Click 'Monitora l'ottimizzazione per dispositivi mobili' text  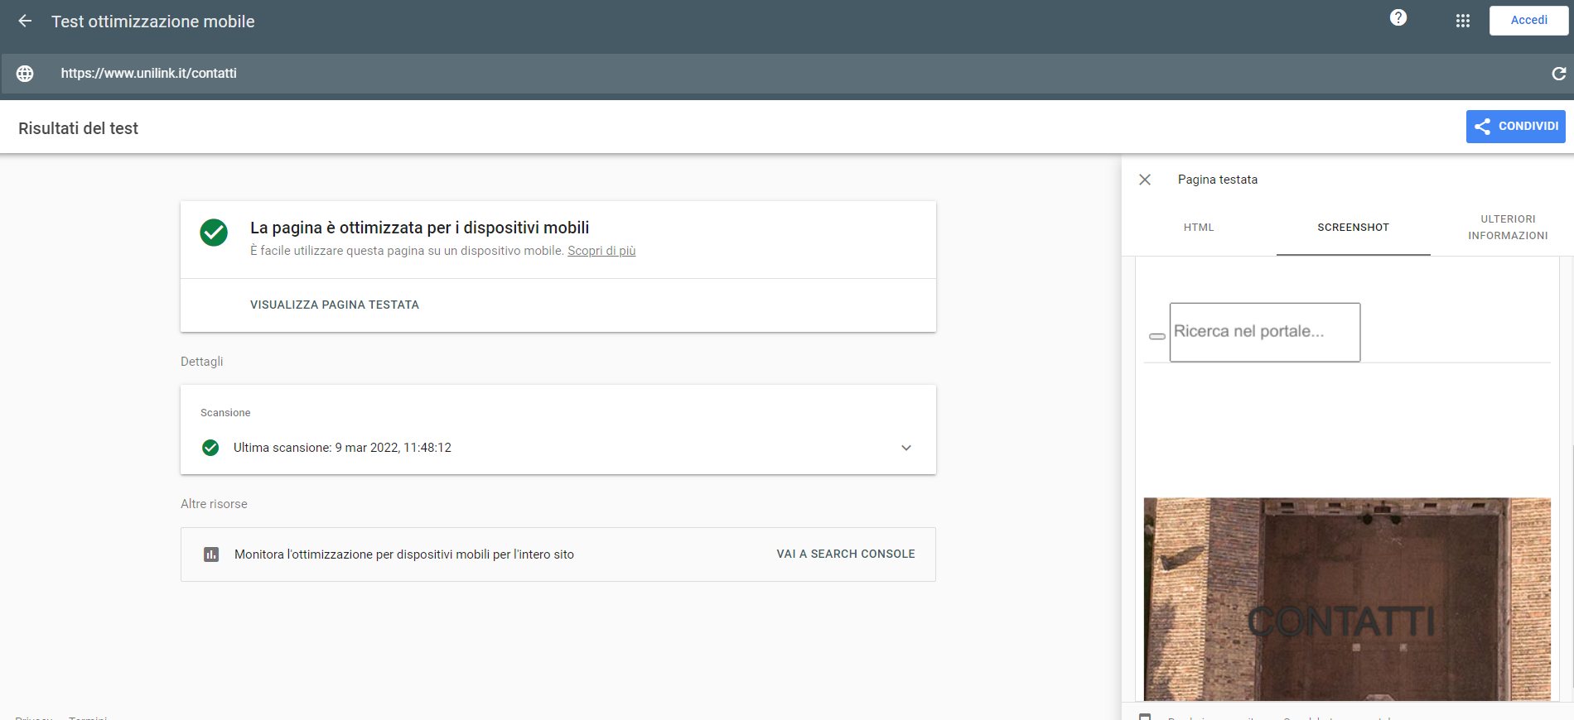[x=404, y=554]
